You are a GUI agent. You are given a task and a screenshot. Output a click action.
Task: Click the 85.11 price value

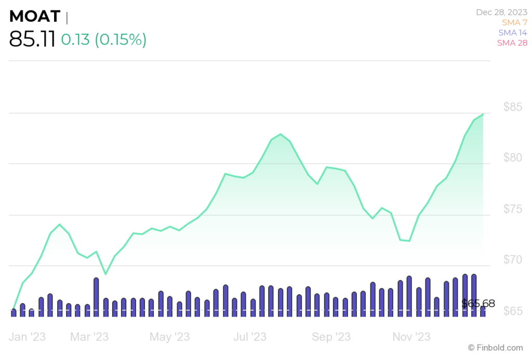coord(32,40)
